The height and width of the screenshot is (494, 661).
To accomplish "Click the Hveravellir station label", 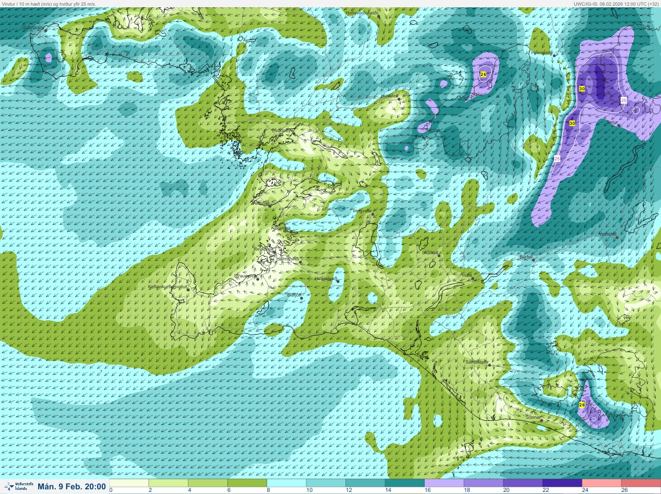I will coord(541,53).
